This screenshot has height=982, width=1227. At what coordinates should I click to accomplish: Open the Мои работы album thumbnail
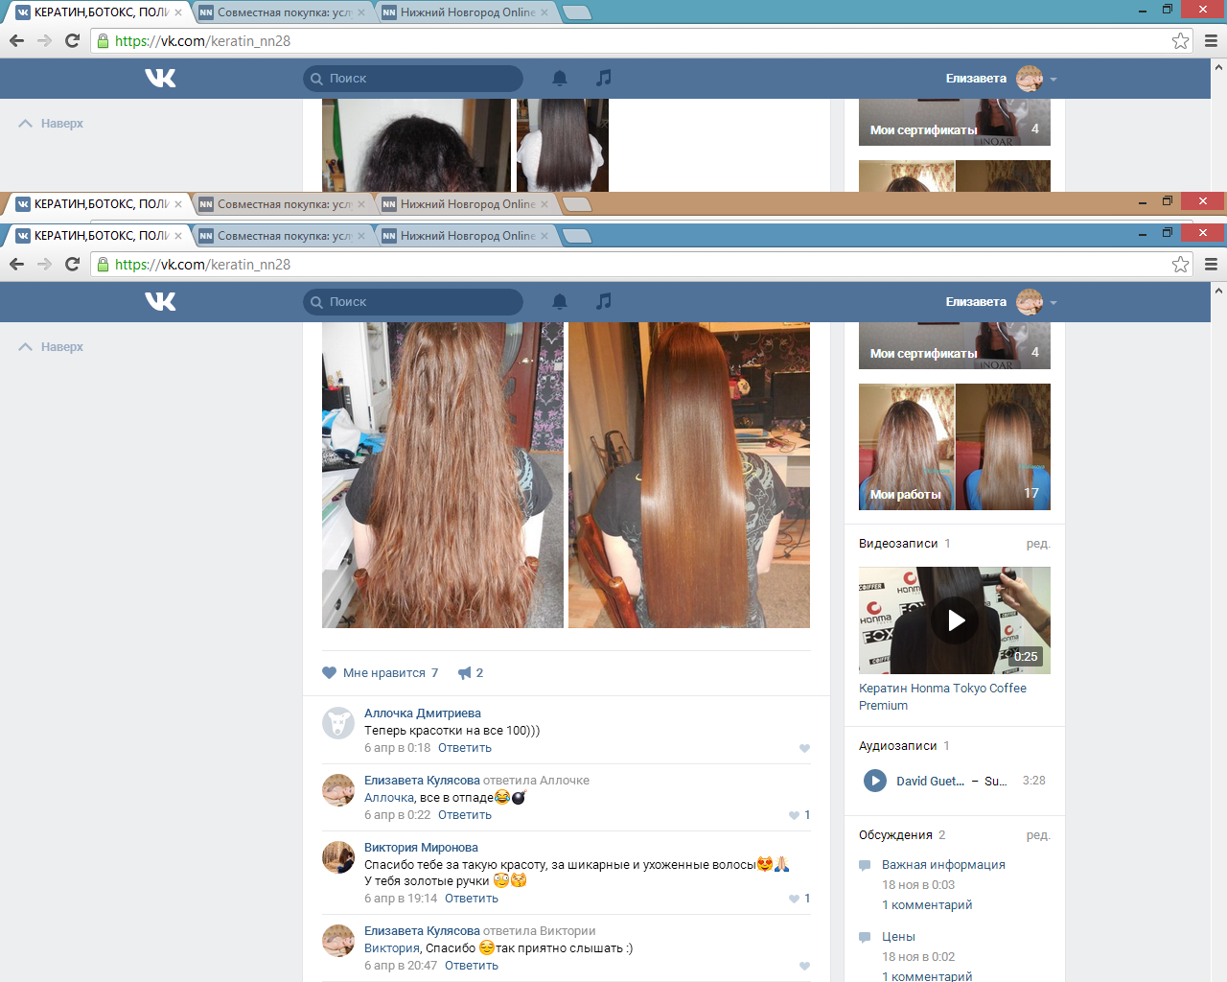point(955,447)
